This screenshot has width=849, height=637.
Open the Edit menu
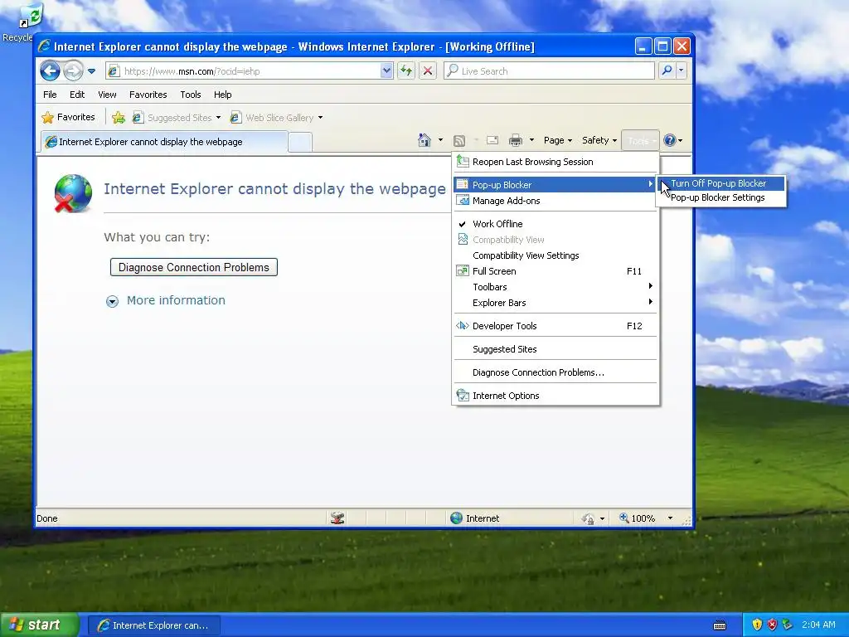click(77, 95)
